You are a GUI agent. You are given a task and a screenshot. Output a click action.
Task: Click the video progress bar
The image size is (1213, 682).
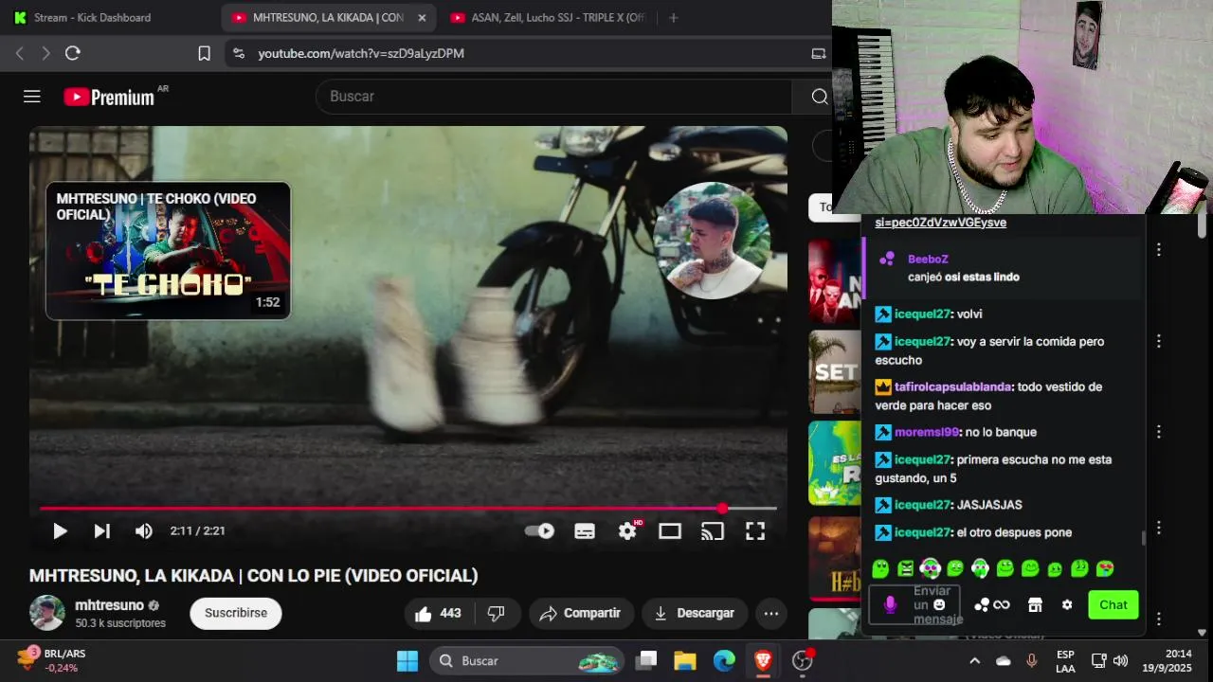click(x=407, y=509)
